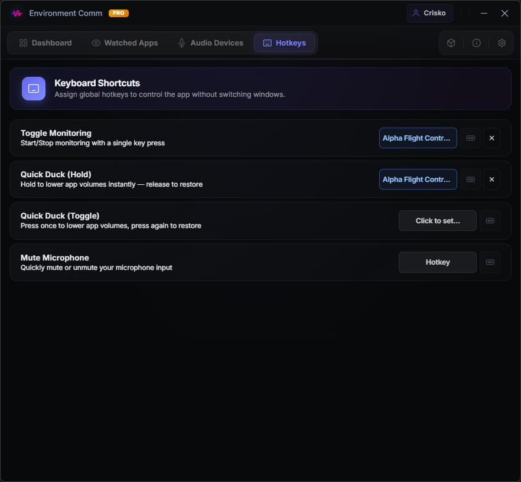The height and width of the screenshot is (482, 521).
Task: Open the settings gear icon
Action: [502, 43]
